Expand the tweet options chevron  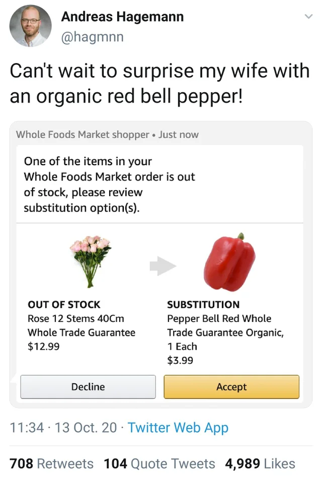tap(308, 17)
